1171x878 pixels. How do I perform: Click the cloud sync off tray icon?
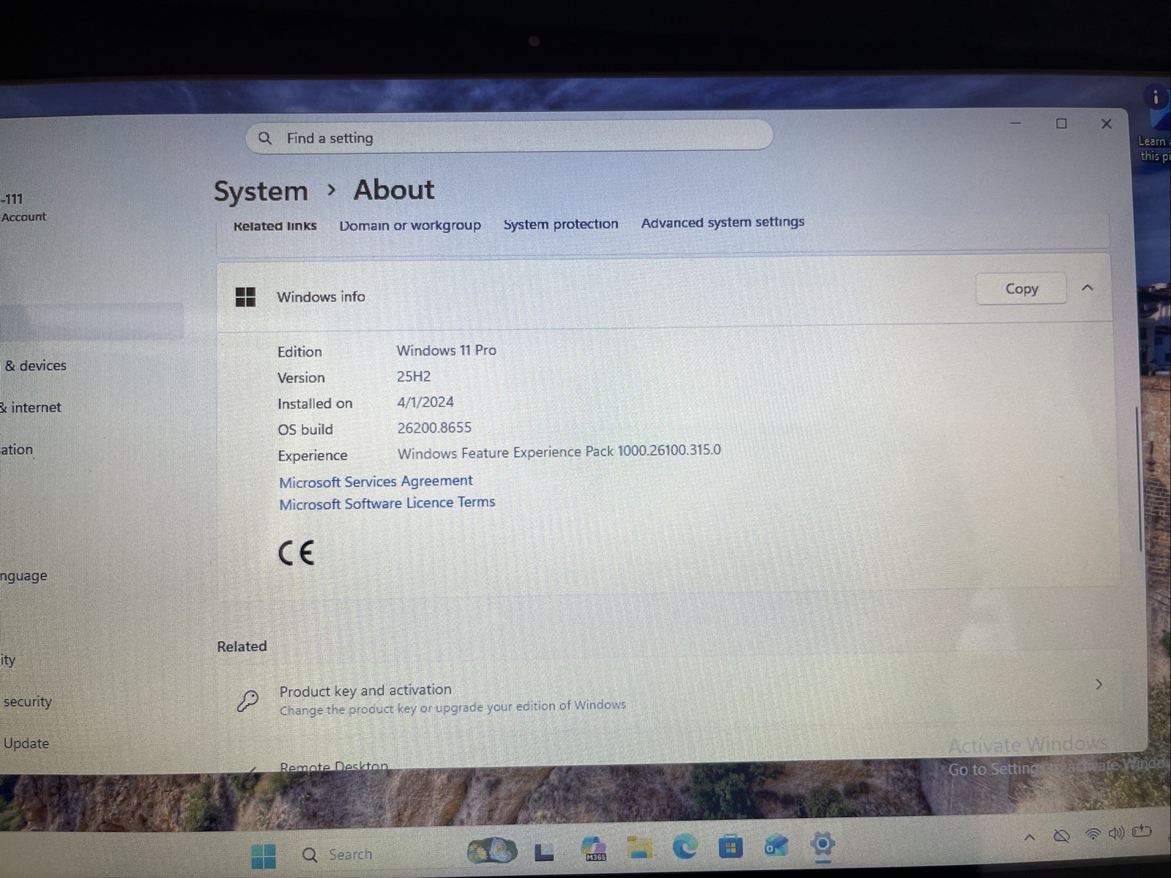point(1061,836)
